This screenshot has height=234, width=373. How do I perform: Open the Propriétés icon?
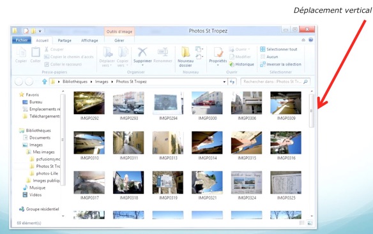(218, 52)
